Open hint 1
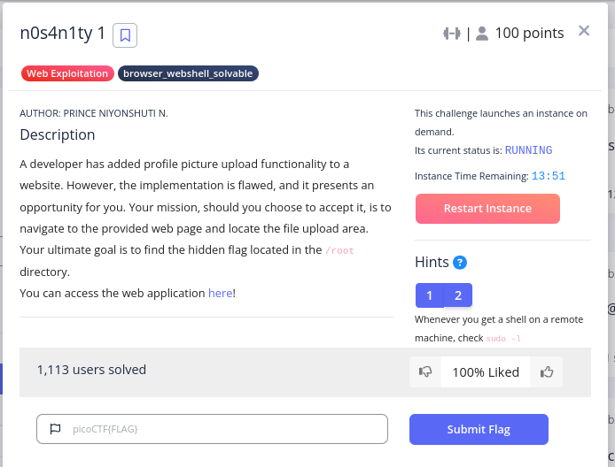This screenshot has width=615, height=467. pyautogui.click(x=429, y=295)
